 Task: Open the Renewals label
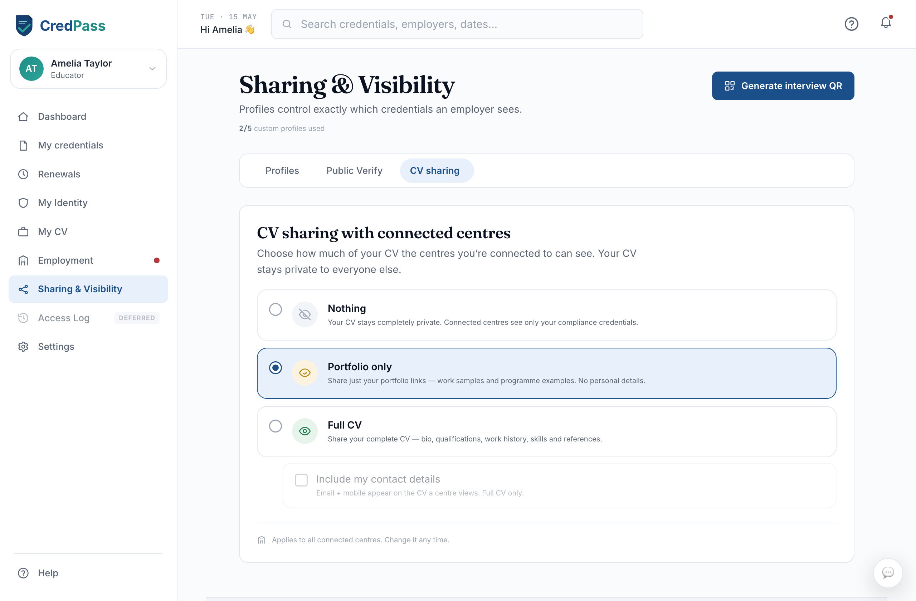point(59,174)
